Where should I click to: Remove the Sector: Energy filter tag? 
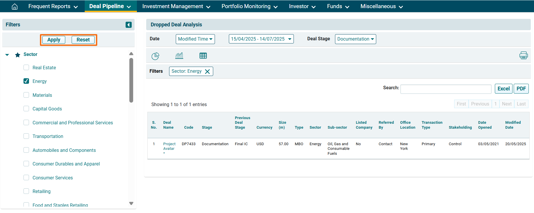[x=207, y=72]
